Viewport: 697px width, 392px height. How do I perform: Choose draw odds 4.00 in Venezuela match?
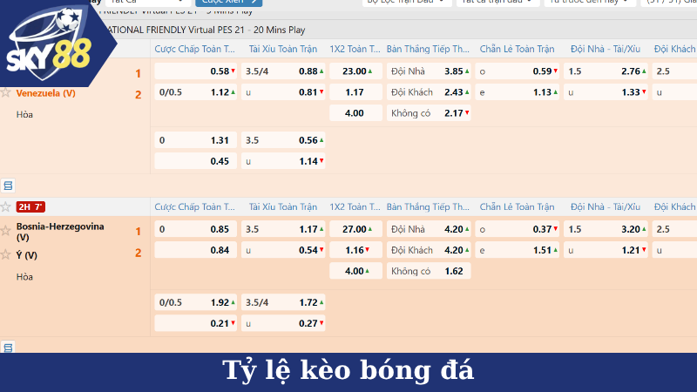(355, 113)
